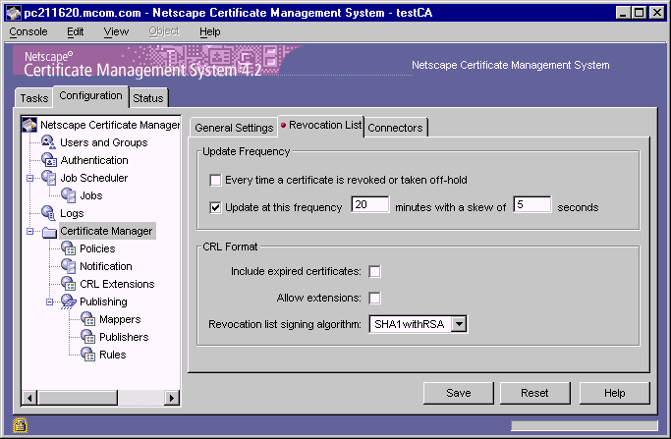Click the Publishers node icon

tap(88, 337)
